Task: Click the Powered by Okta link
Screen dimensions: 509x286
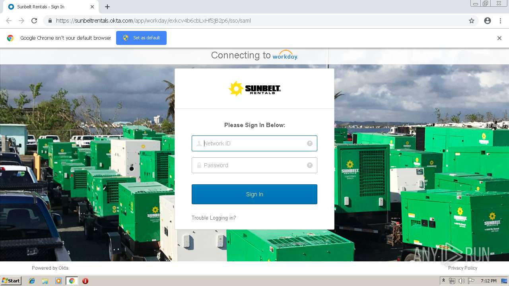Action: pos(50,268)
